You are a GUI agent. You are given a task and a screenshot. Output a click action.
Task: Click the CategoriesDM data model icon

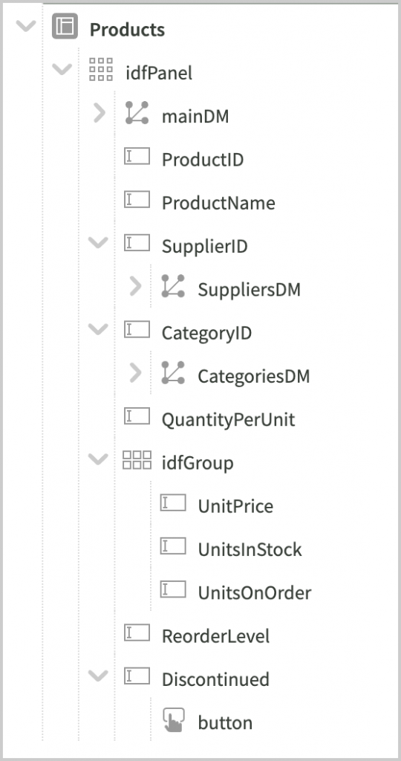pyautogui.click(x=173, y=373)
